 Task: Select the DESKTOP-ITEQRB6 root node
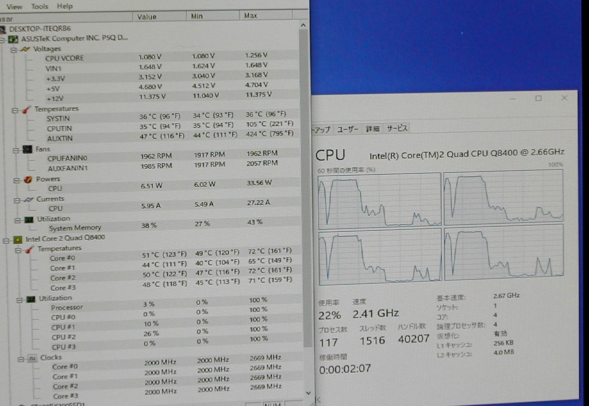39,29
